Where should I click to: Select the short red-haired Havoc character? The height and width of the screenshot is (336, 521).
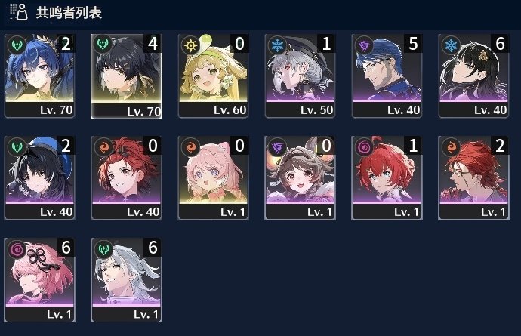pyautogui.click(x=387, y=177)
